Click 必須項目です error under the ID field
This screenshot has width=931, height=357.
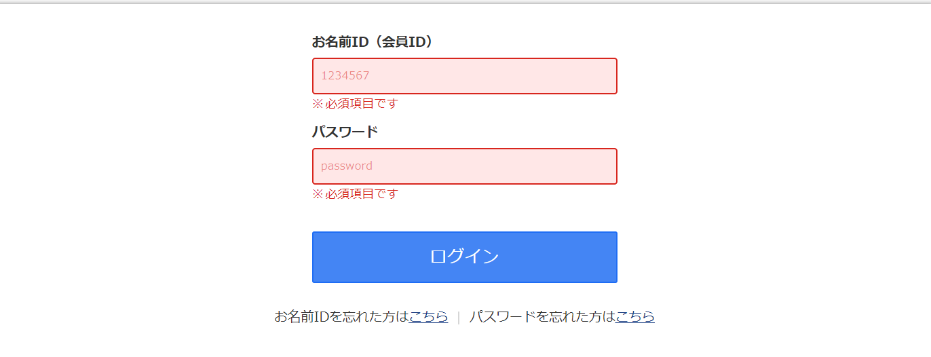click(x=361, y=104)
